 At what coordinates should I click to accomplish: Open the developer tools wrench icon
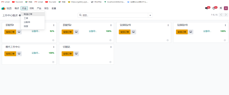[221, 8]
